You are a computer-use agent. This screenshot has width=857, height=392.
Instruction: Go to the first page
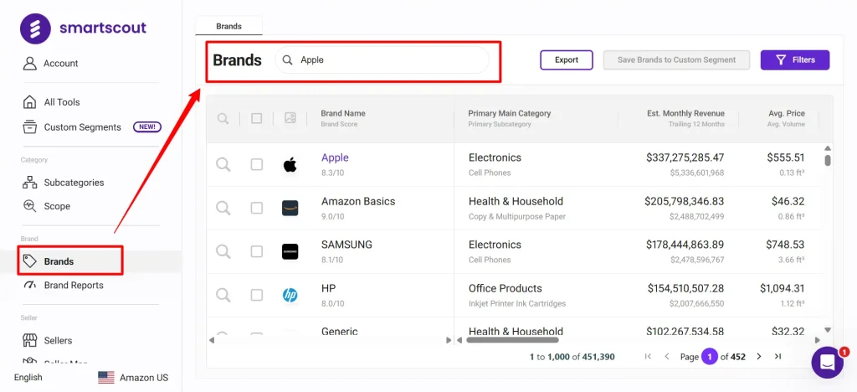(x=649, y=357)
